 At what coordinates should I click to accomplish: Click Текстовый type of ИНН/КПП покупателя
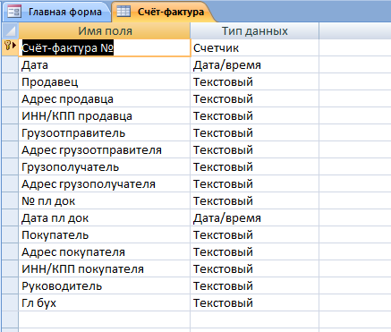254,268
